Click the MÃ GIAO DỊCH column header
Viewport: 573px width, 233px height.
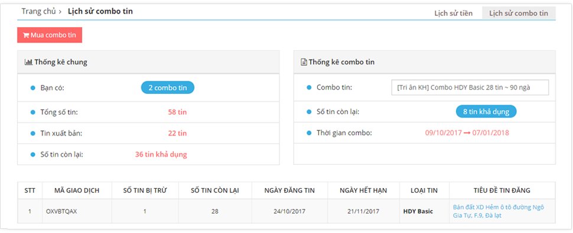click(x=77, y=191)
